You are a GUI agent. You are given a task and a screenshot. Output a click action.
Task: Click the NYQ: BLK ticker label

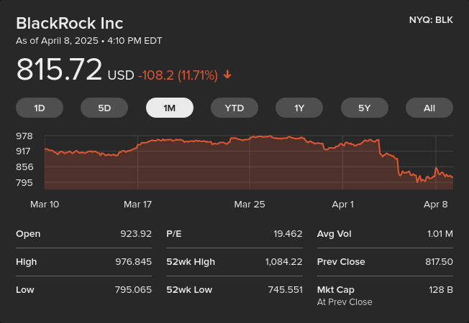(431, 20)
